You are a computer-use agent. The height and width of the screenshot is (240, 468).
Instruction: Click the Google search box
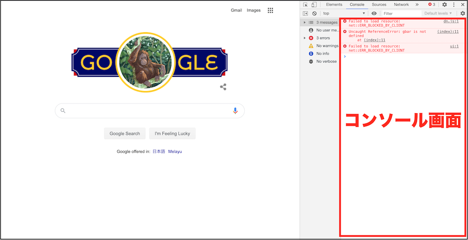point(150,111)
